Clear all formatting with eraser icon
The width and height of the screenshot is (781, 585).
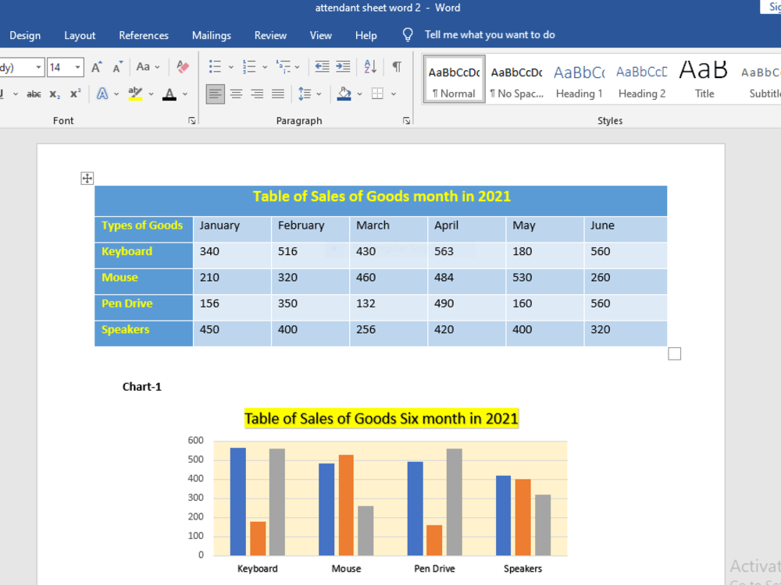183,67
